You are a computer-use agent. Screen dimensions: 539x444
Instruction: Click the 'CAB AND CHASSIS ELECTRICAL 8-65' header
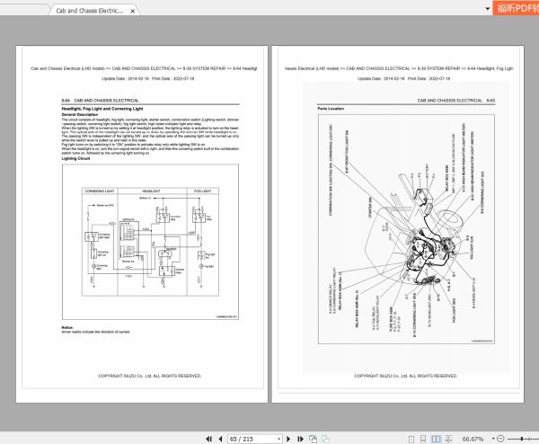pos(456,101)
